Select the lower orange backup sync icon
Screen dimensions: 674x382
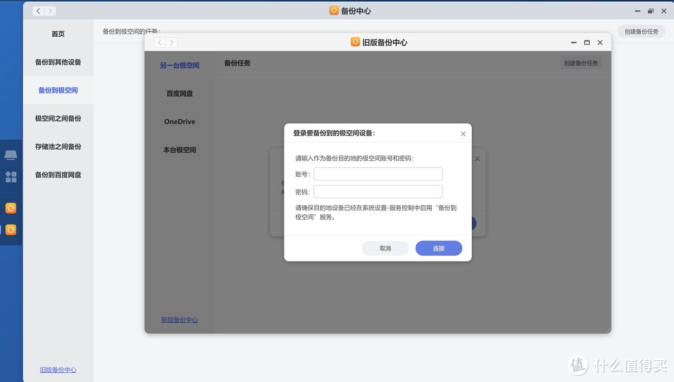point(11,229)
